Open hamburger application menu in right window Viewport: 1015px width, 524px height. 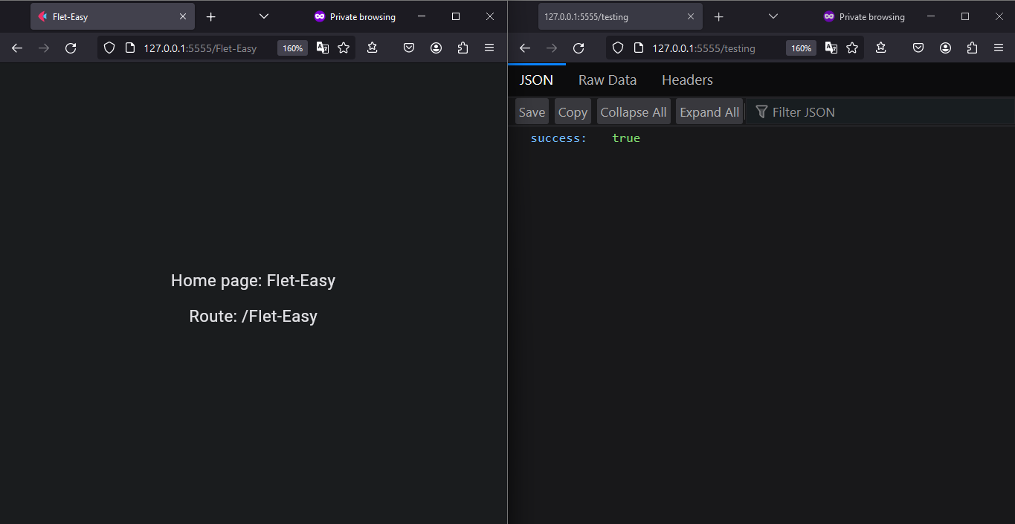click(999, 48)
